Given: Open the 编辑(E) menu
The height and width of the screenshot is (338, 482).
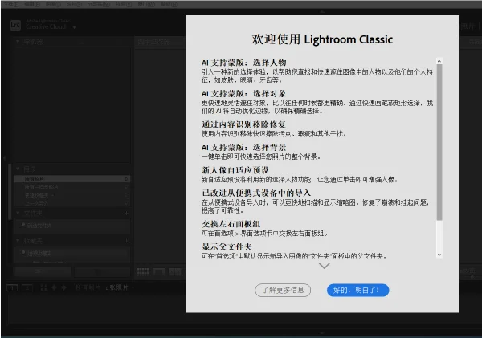Looking at the screenshot, I should point(32,4).
